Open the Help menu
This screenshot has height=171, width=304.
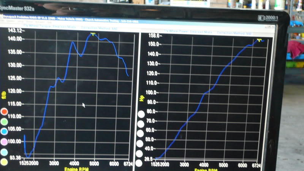[x=49, y=22]
